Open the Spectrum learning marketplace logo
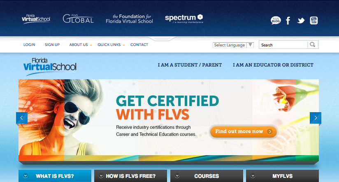Viewport: 339px width, 182px height. click(184, 18)
